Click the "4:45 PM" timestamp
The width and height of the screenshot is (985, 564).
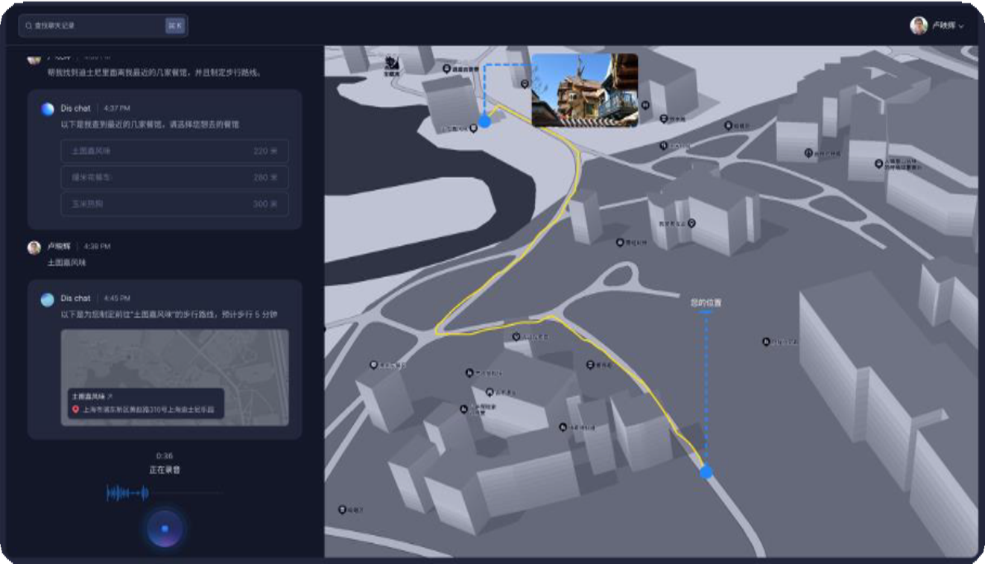pyautogui.click(x=116, y=298)
